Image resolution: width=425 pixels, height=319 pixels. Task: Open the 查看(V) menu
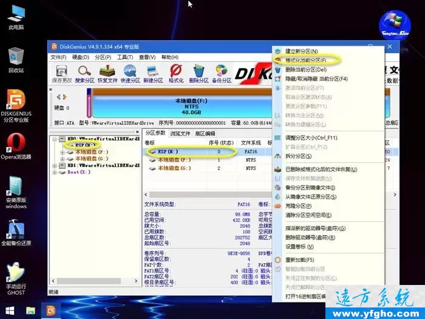[x=147, y=57]
